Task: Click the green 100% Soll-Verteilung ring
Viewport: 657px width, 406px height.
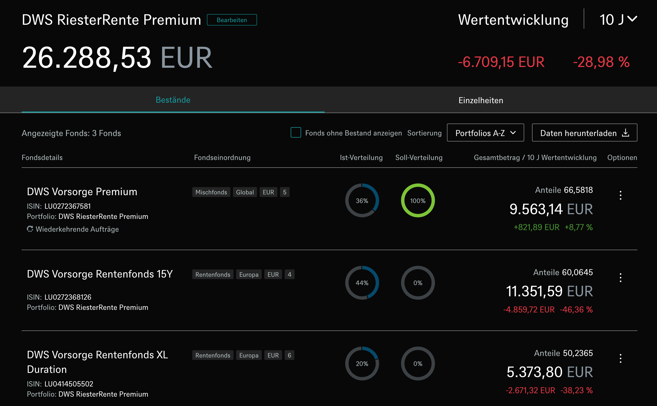Action: 417,201
